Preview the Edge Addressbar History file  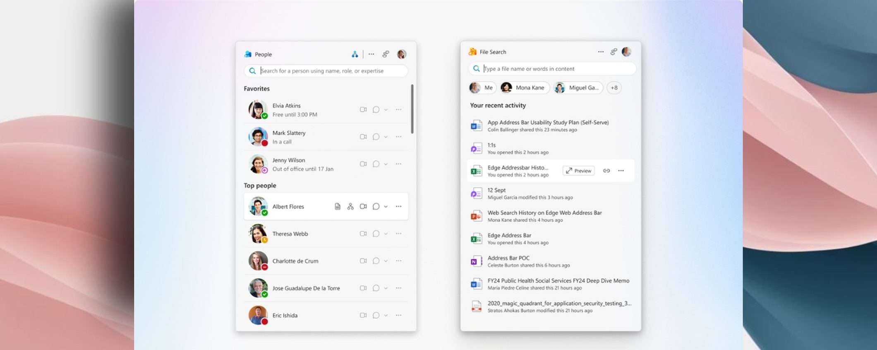tap(579, 171)
